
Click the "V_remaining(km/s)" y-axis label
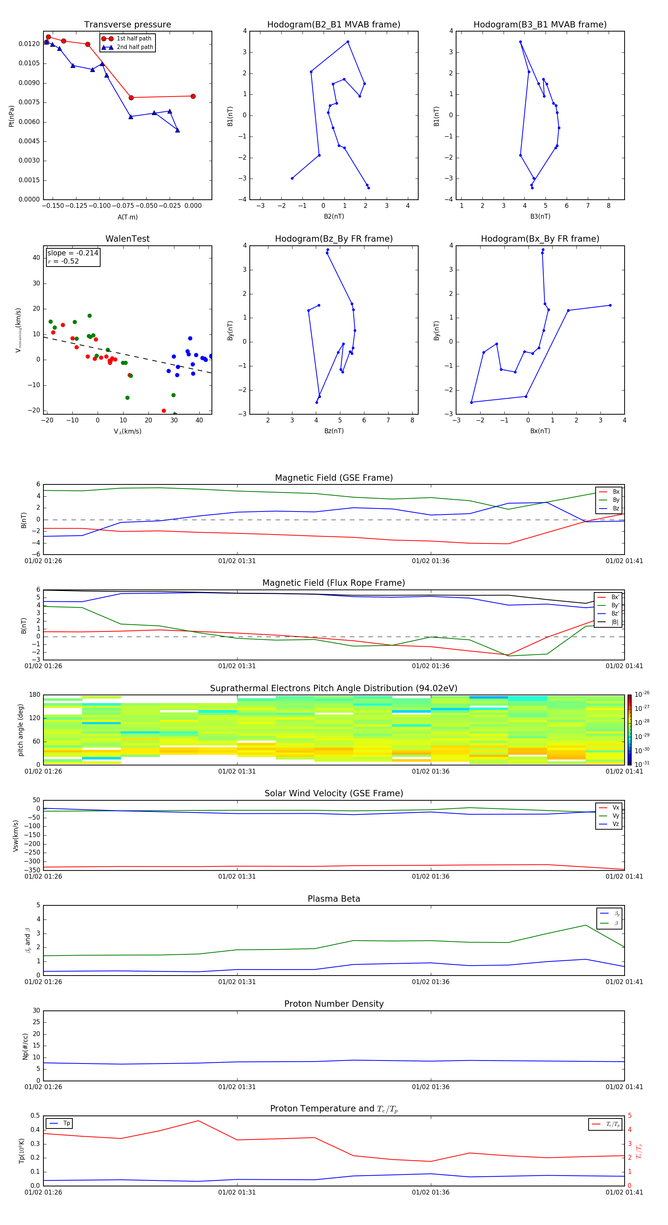(19, 330)
